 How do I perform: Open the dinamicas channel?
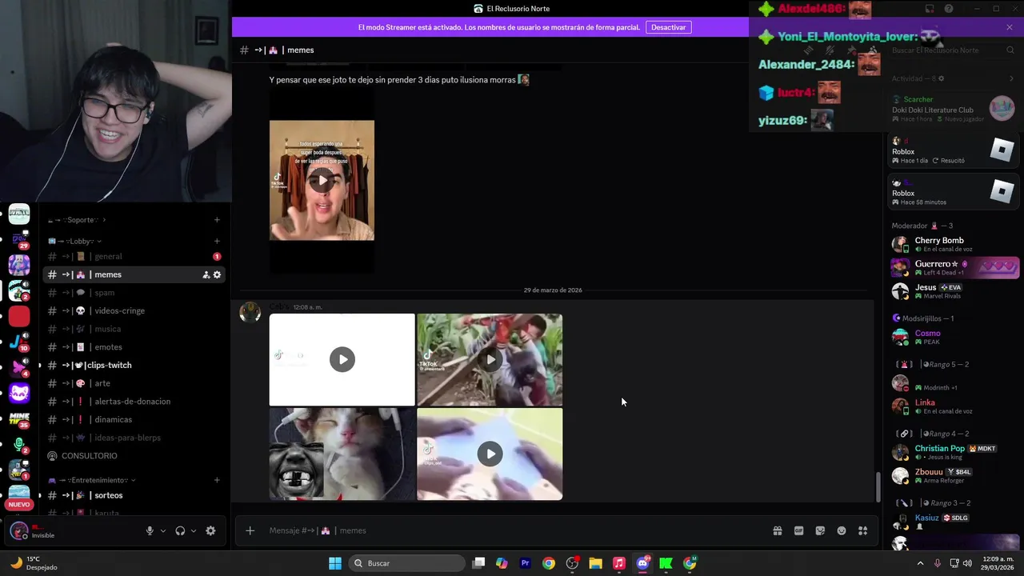click(x=134, y=419)
